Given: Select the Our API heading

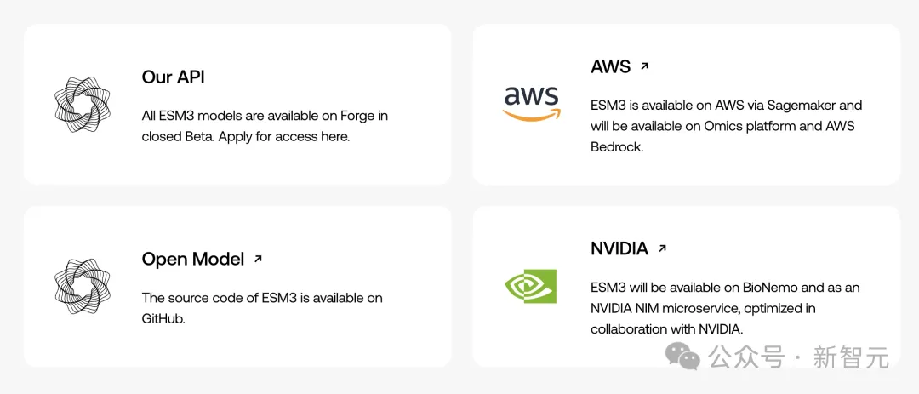Looking at the screenshot, I should tap(174, 77).
